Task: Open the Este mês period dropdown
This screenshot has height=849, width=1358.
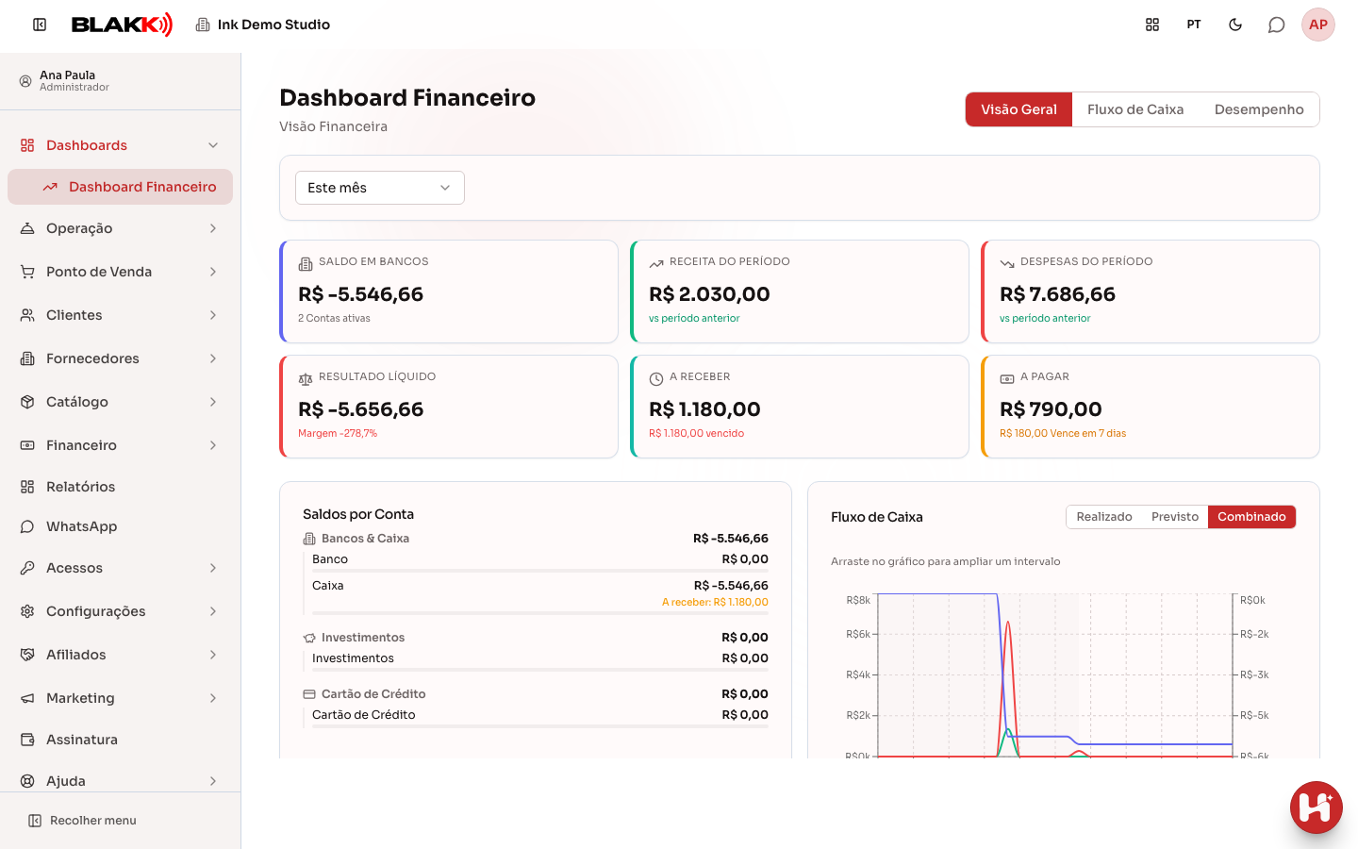Action: tap(380, 188)
